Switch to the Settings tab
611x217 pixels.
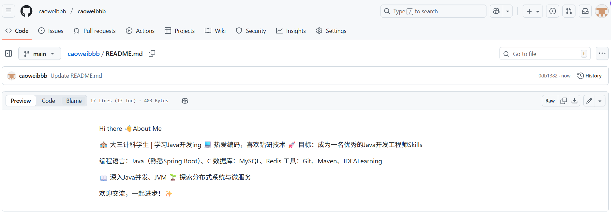[331, 31]
